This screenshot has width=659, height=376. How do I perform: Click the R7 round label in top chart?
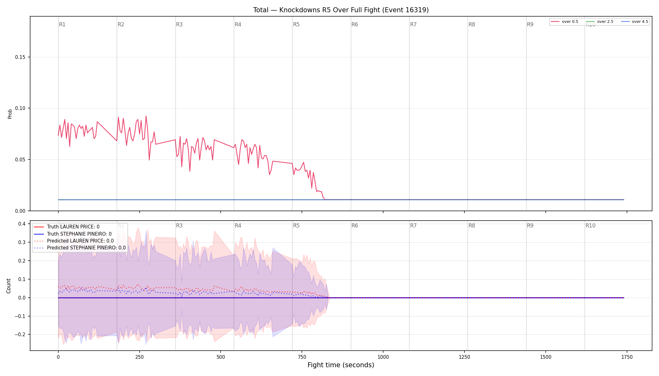413,24
